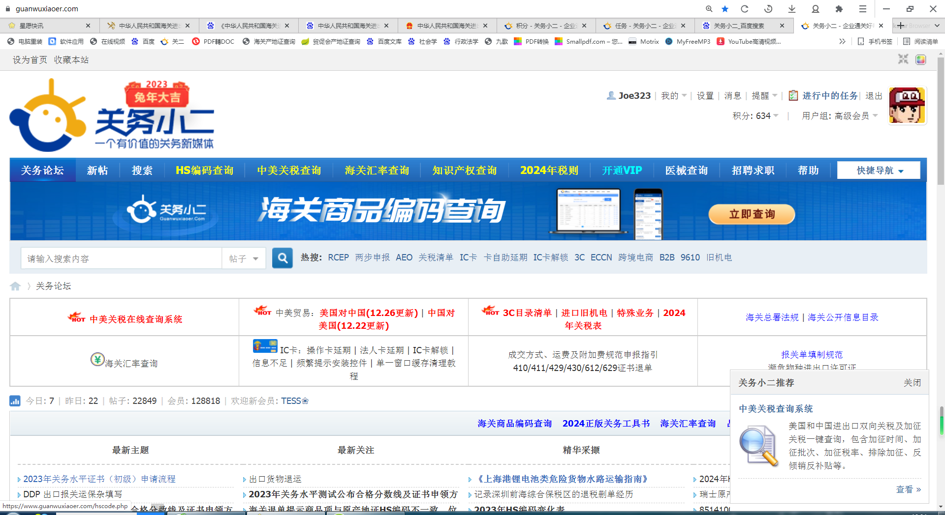Expand the 提醒 dropdown menu

[x=764, y=95]
